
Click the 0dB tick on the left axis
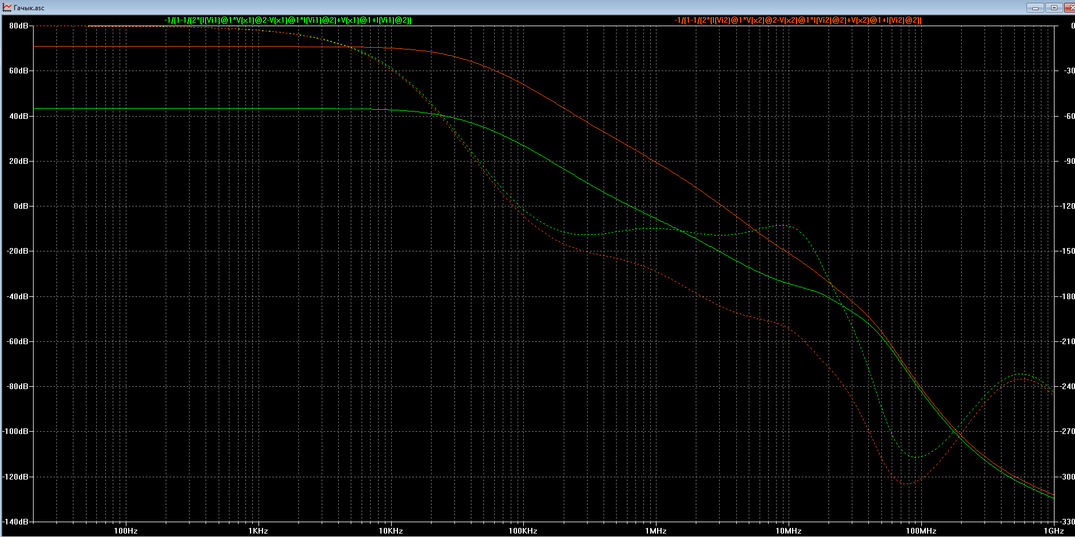[x=21, y=206]
